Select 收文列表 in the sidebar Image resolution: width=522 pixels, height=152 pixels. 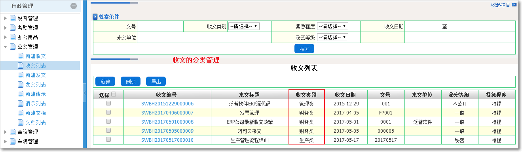[x=36, y=66]
